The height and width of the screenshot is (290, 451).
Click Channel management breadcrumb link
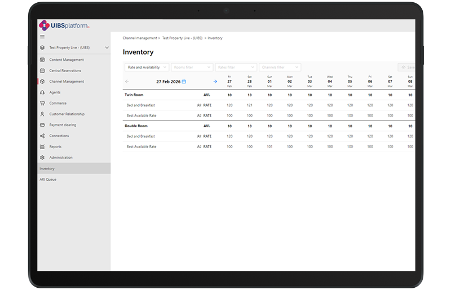[140, 38]
